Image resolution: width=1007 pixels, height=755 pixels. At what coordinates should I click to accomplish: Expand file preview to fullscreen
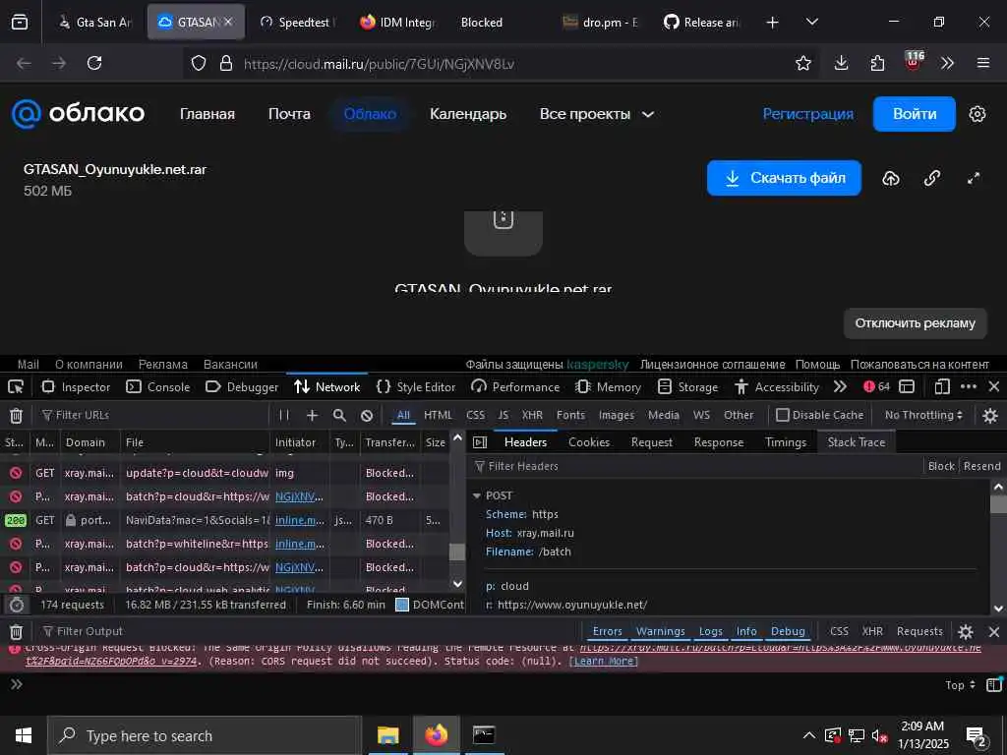coord(973,178)
